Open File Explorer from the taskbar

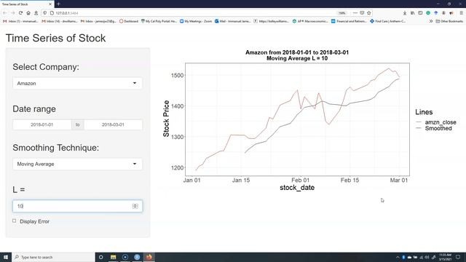point(114,257)
